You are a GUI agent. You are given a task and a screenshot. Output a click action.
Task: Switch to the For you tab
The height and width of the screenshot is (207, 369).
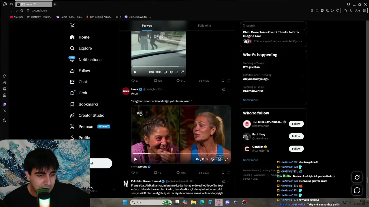tap(147, 26)
